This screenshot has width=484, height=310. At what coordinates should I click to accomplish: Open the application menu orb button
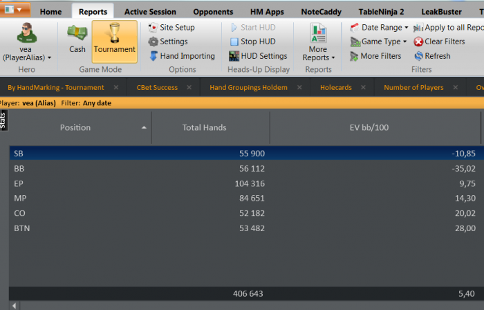[x=15, y=9]
